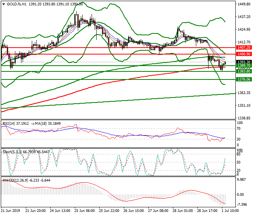Viewport: 253px width, 215px height.
Task: Click the MACD scale value 9.987
Action: tap(242, 180)
